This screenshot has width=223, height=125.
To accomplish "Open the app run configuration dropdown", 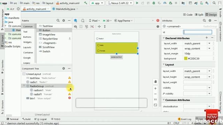I will pyautogui.click(x=97, y=3).
